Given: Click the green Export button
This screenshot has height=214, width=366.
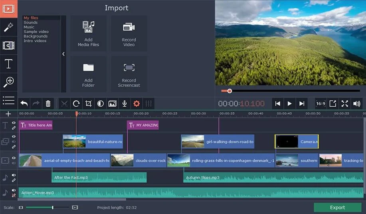Looking at the screenshot, I should pyautogui.click(x=337, y=208).
